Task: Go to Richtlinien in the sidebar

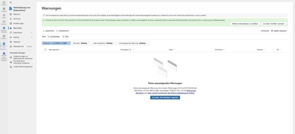Action: [17, 19]
